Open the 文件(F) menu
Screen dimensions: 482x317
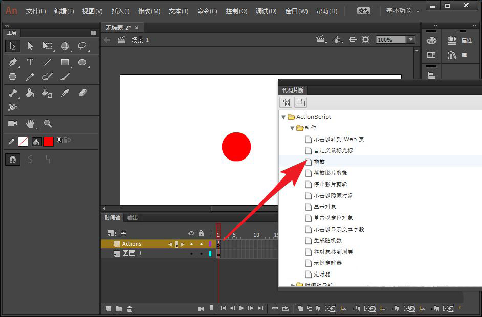pyautogui.click(x=36, y=11)
